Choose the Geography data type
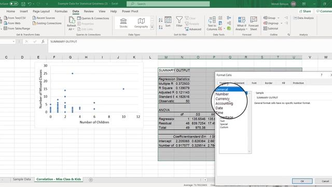 click(x=141, y=23)
